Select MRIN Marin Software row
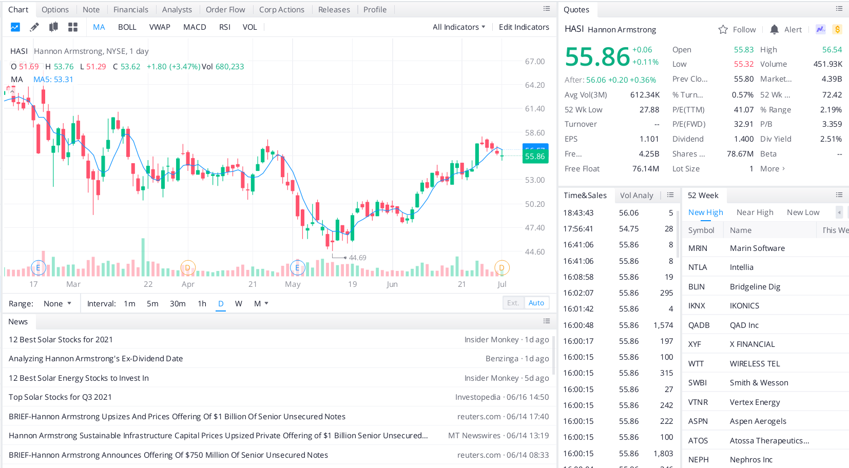Image resolution: width=849 pixels, height=468 pixels. (x=765, y=248)
